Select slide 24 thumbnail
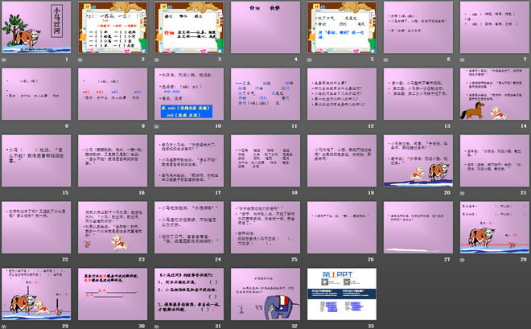 pos(189,228)
